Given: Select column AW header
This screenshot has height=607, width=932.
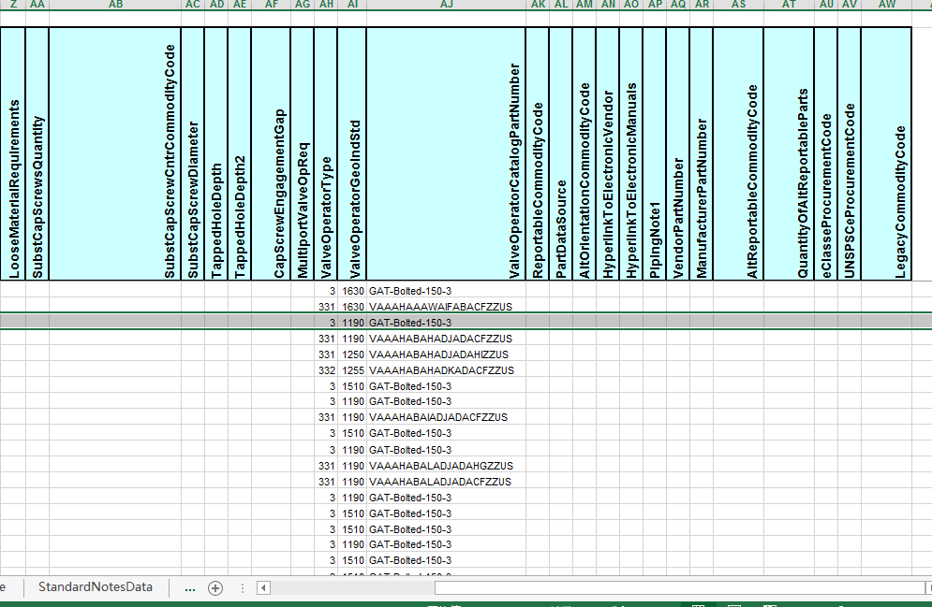Looking at the screenshot, I should click(886, 4).
